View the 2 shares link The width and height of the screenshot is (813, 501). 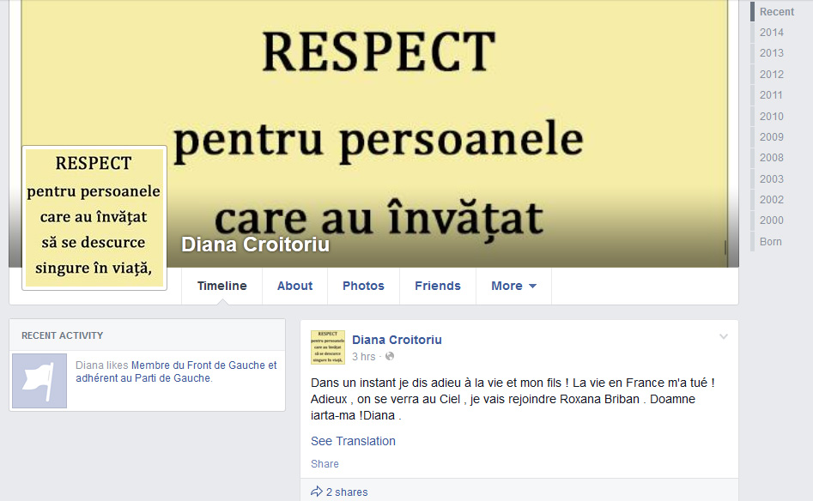point(347,492)
